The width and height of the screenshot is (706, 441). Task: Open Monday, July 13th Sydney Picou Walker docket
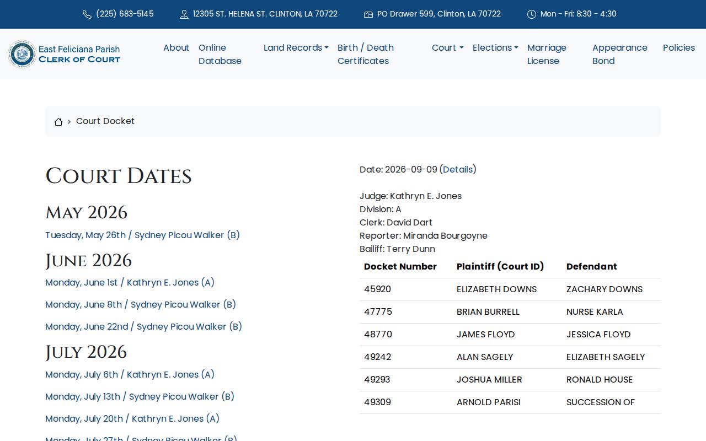click(140, 397)
